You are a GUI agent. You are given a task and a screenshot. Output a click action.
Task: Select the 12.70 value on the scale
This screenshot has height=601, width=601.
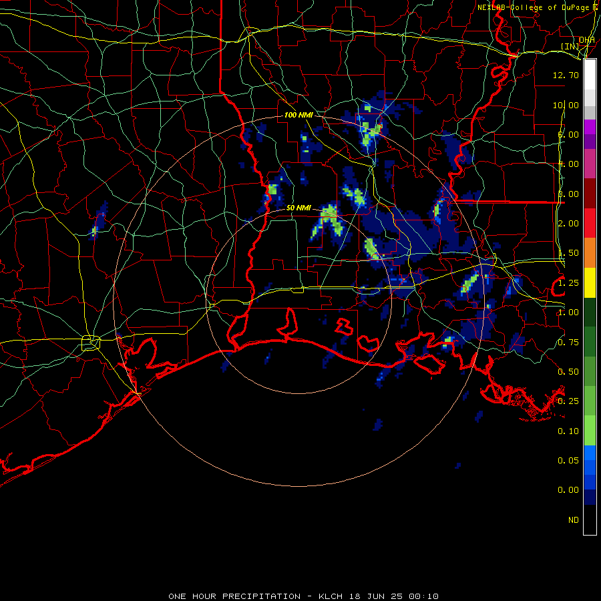pyautogui.click(x=566, y=75)
